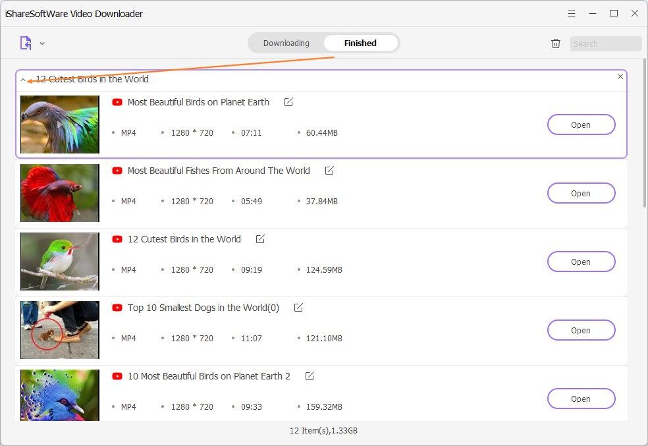Open Most Beautiful Birds on Planet Earth video
This screenshot has width=648, height=446.
coord(581,125)
